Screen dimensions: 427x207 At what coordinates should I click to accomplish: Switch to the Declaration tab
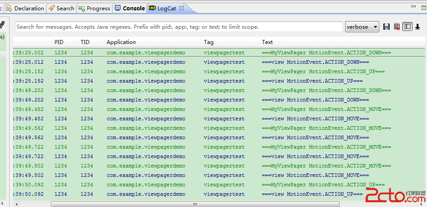pyautogui.click(x=25, y=8)
